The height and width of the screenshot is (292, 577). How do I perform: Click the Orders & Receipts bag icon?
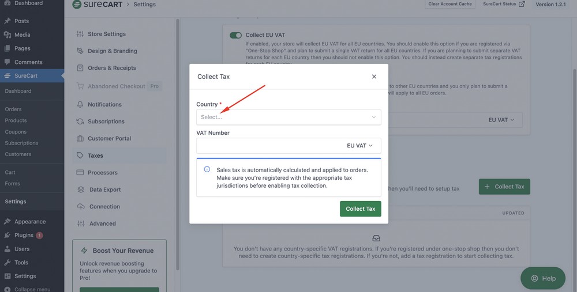(x=80, y=68)
